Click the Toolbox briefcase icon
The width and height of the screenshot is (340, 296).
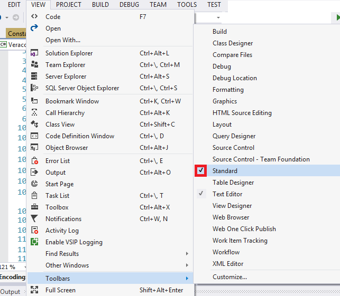(x=34, y=207)
